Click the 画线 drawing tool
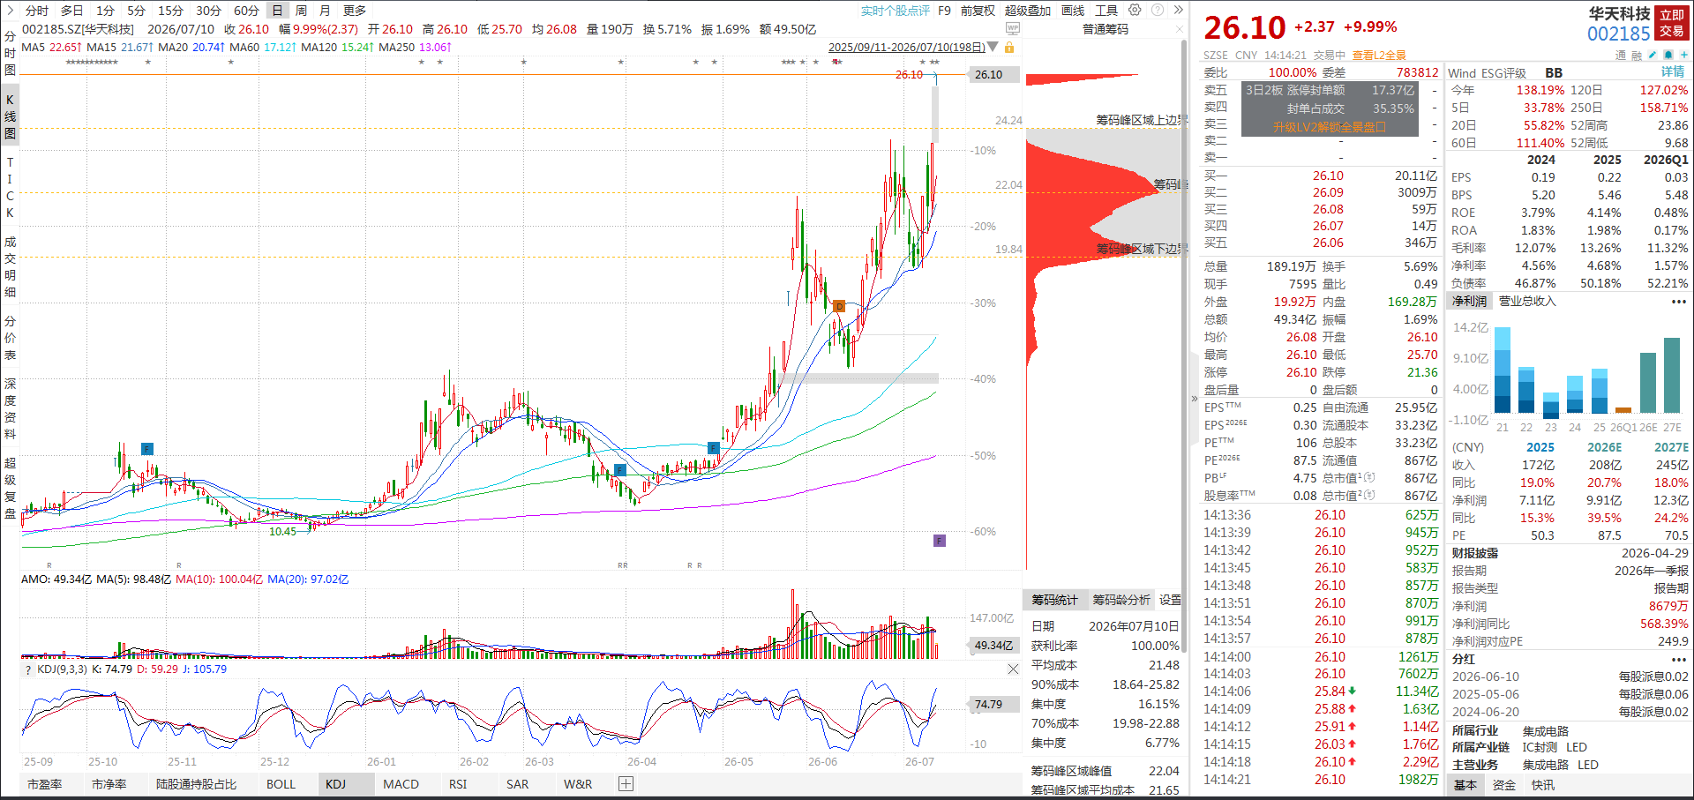 (1073, 11)
